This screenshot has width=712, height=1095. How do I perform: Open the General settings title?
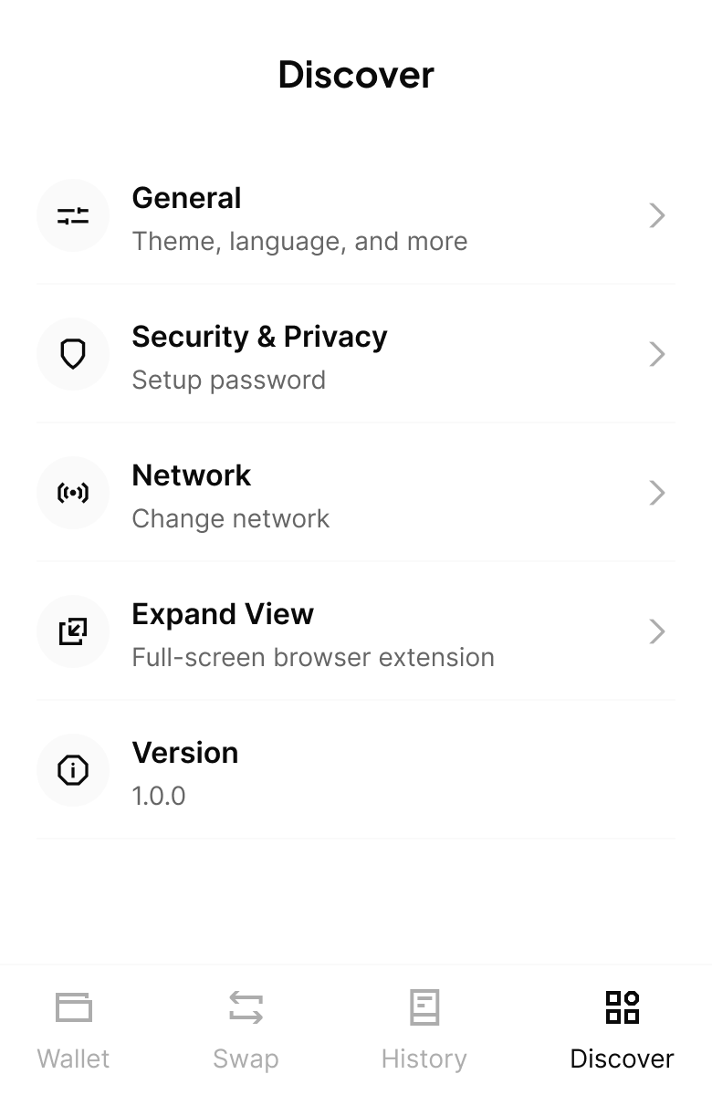(186, 198)
